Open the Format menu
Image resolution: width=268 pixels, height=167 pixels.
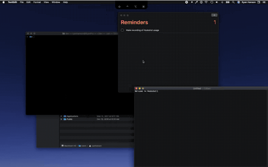click(x=37, y=2)
